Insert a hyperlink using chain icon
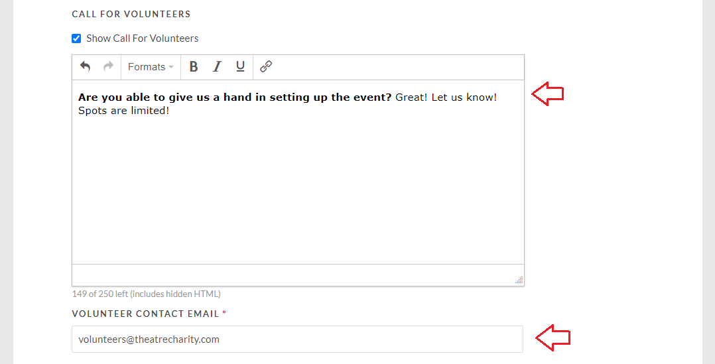This screenshot has height=364, width=715. coord(266,66)
